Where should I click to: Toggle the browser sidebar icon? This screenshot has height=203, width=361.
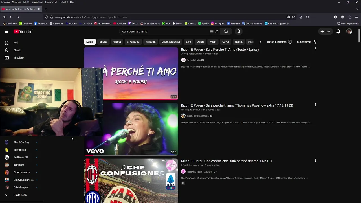pyautogui.click(x=5, y=17)
